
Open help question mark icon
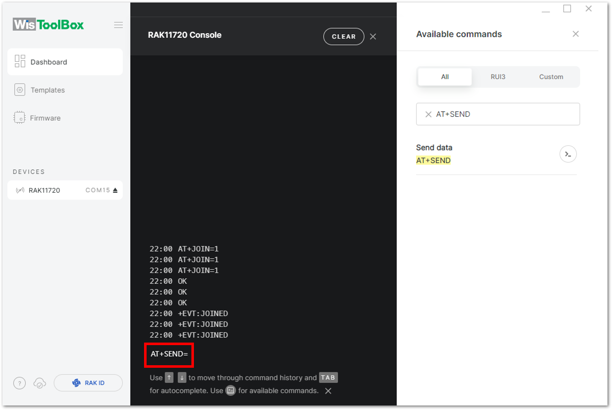point(19,383)
